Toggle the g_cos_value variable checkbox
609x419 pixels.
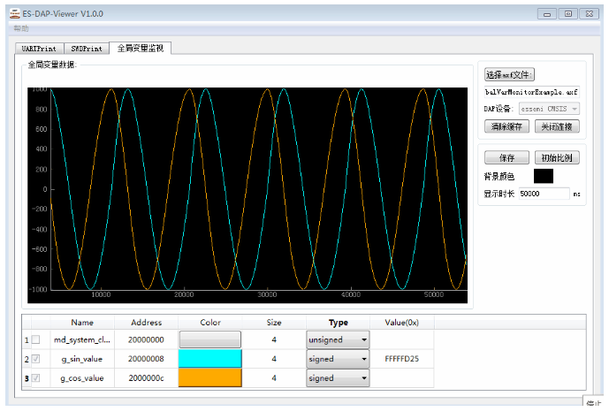pyautogui.click(x=36, y=378)
